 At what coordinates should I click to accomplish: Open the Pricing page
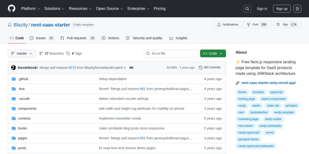pos(160,8)
